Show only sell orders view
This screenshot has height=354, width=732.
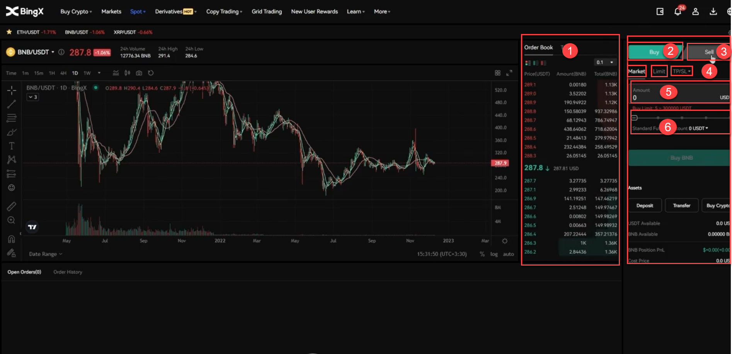pyautogui.click(x=543, y=63)
